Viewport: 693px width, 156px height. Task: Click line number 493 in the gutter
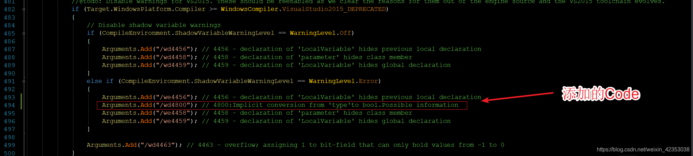point(10,97)
